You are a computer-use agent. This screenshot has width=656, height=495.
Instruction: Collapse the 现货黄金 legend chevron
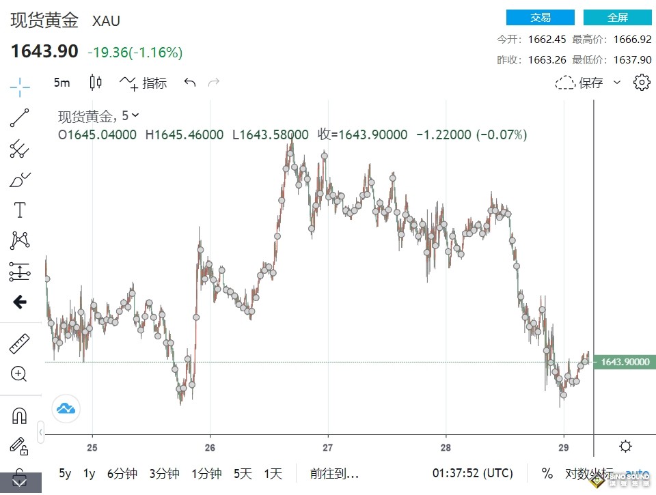click(135, 115)
